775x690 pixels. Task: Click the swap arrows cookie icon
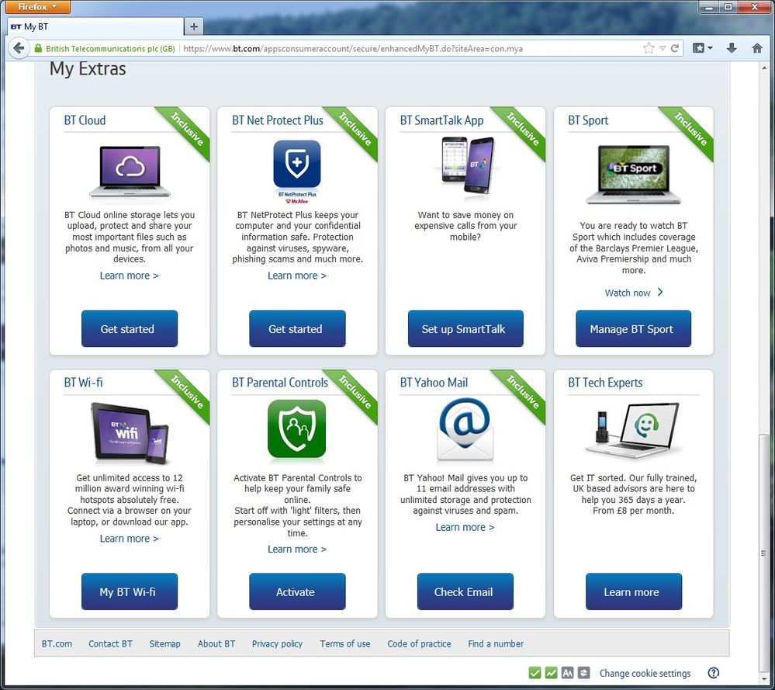pyautogui.click(x=583, y=673)
